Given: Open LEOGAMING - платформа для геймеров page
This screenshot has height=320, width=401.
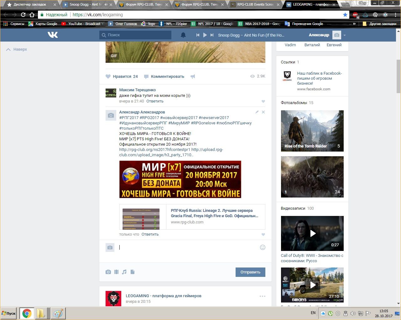Looking at the screenshot, I should click(x=164, y=296).
